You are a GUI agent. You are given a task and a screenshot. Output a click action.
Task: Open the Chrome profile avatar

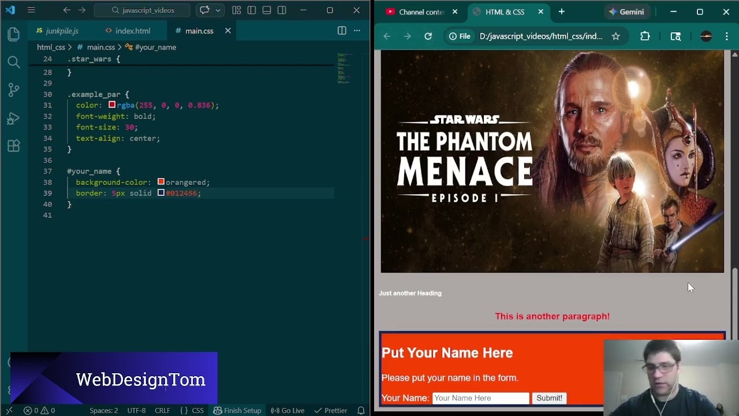(x=706, y=36)
